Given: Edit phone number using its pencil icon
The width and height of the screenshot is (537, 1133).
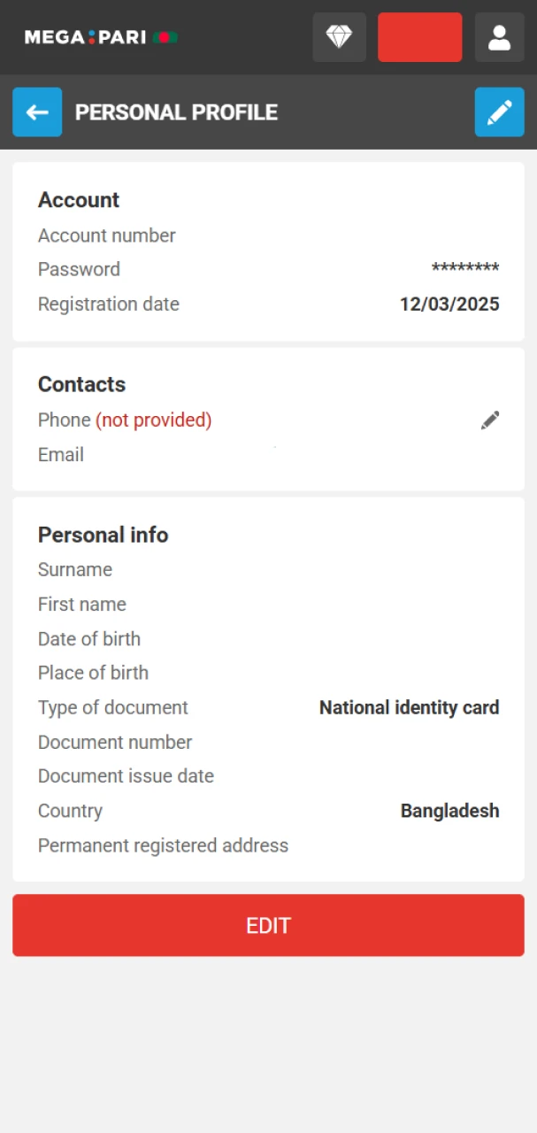Looking at the screenshot, I should 489,420.
